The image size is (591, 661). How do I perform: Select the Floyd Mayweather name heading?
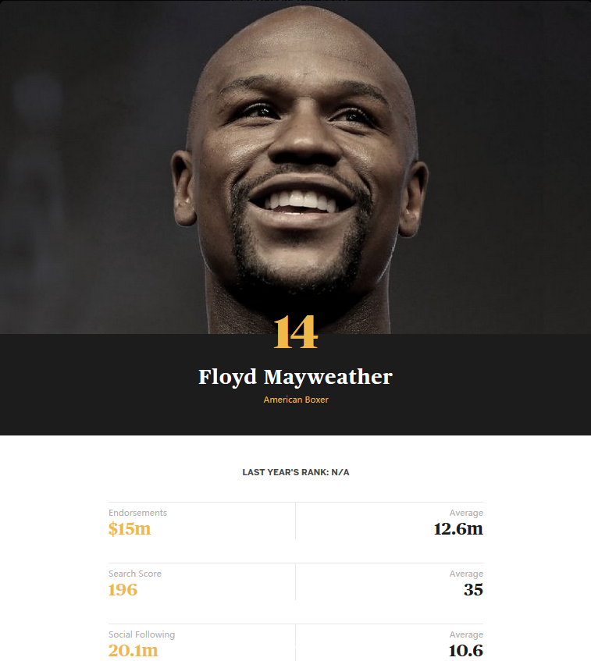click(295, 377)
